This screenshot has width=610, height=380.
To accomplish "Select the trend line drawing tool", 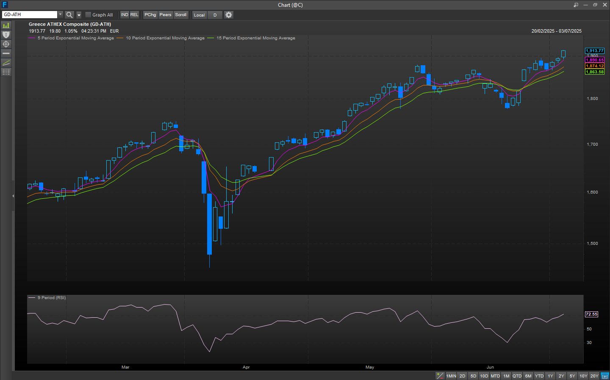I will [6, 63].
